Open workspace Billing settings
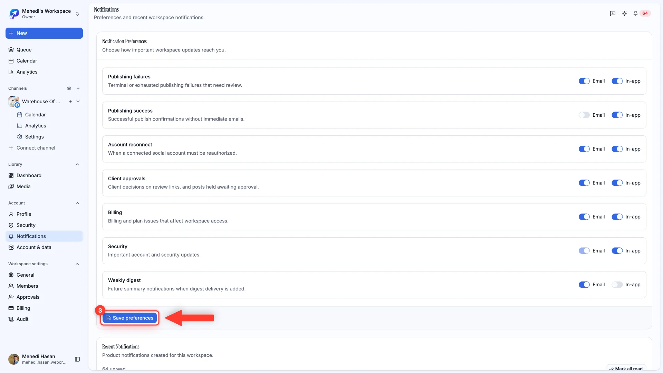The image size is (663, 373). [44, 308]
